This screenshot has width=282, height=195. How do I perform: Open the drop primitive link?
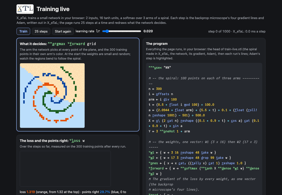[205, 158]
